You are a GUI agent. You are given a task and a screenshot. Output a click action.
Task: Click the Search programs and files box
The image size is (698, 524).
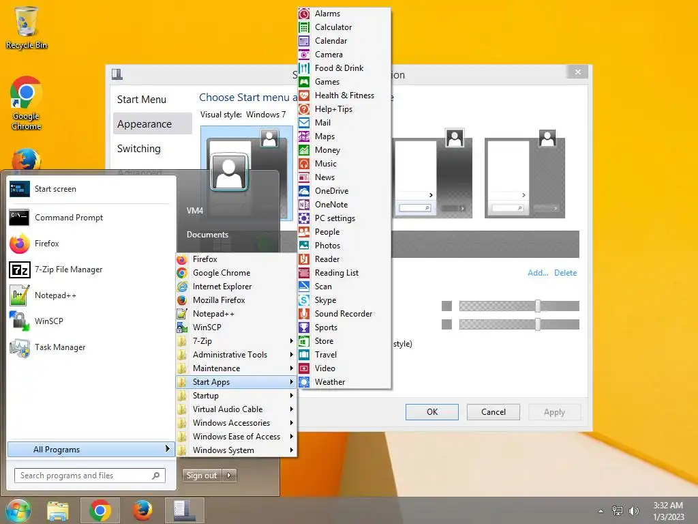pyautogui.click(x=89, y=476)
